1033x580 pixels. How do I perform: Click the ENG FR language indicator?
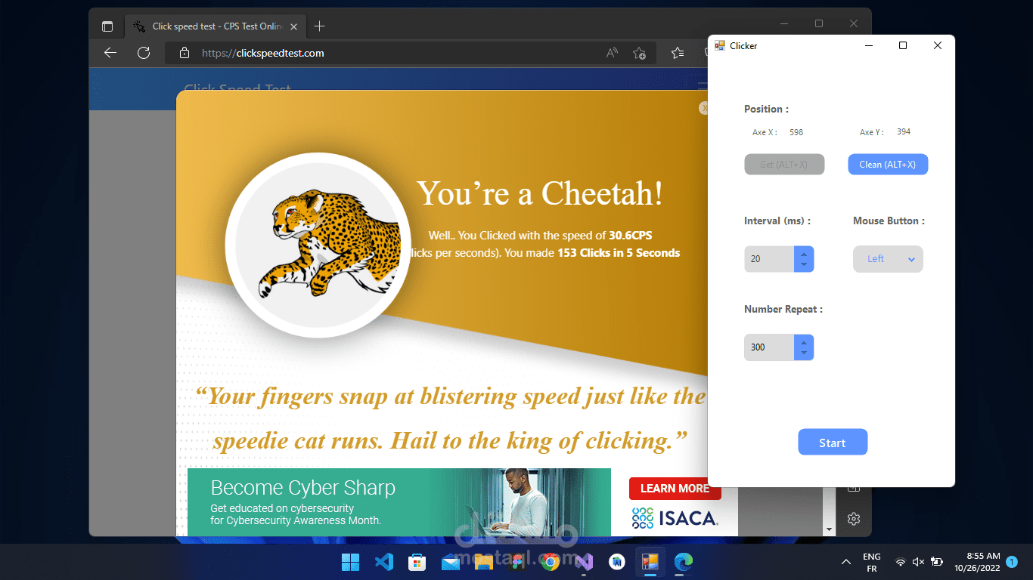[871, 562]
